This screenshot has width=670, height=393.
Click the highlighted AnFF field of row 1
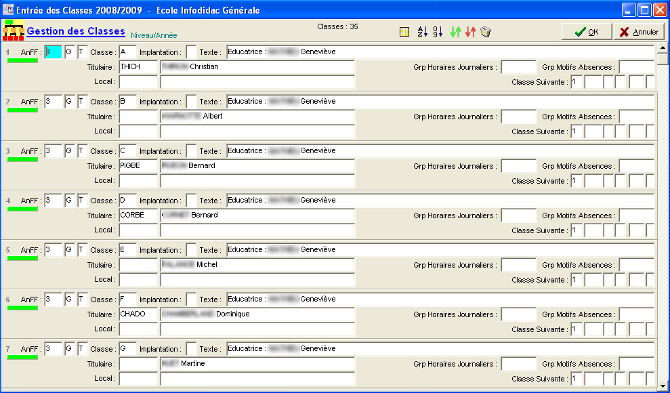(x=54, y=52)
